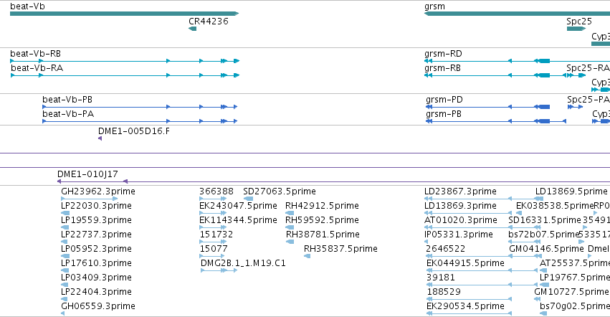Select EST LP22030.3prime

(96, 206)
